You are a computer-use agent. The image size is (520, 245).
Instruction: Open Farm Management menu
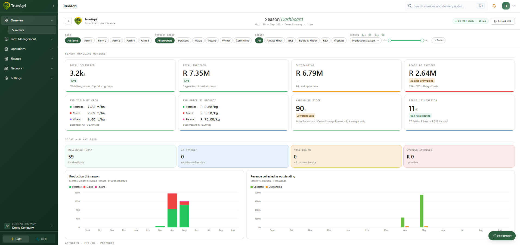click(29, 39)
